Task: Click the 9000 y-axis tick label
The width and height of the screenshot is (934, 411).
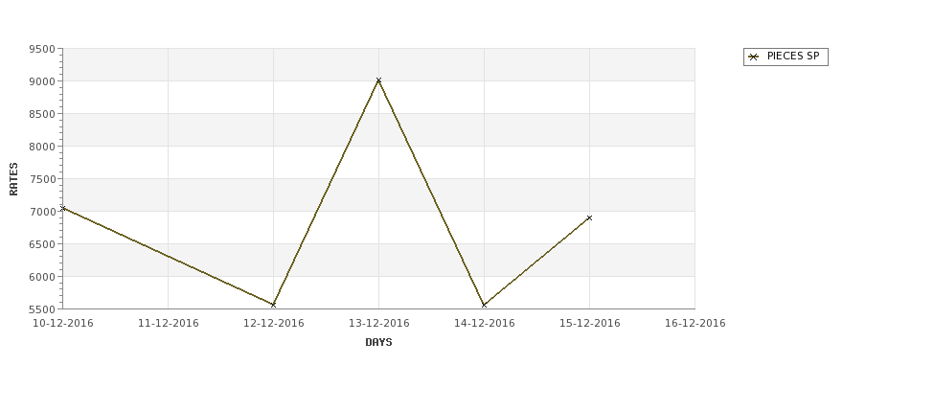Action: click(x=42, y=81)
